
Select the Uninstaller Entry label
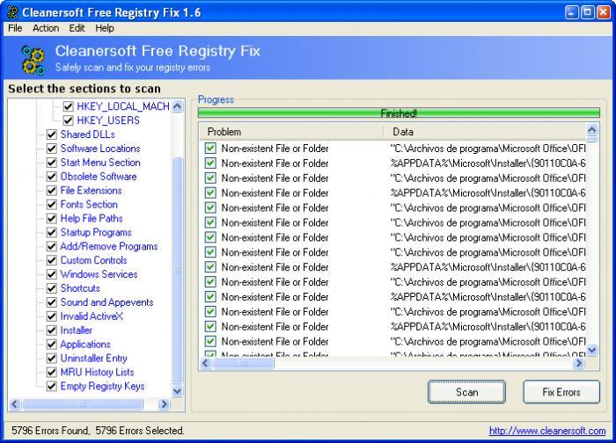coord(94,359)
